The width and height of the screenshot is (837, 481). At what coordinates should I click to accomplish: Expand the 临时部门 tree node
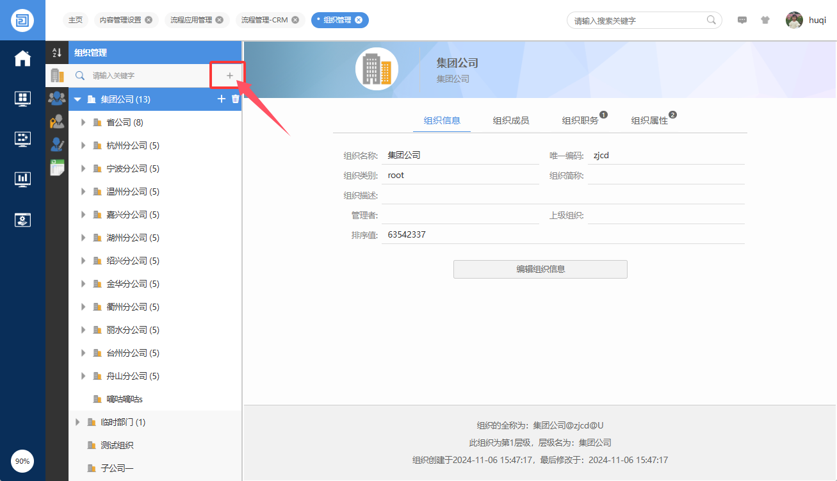(x=77, y=422)
